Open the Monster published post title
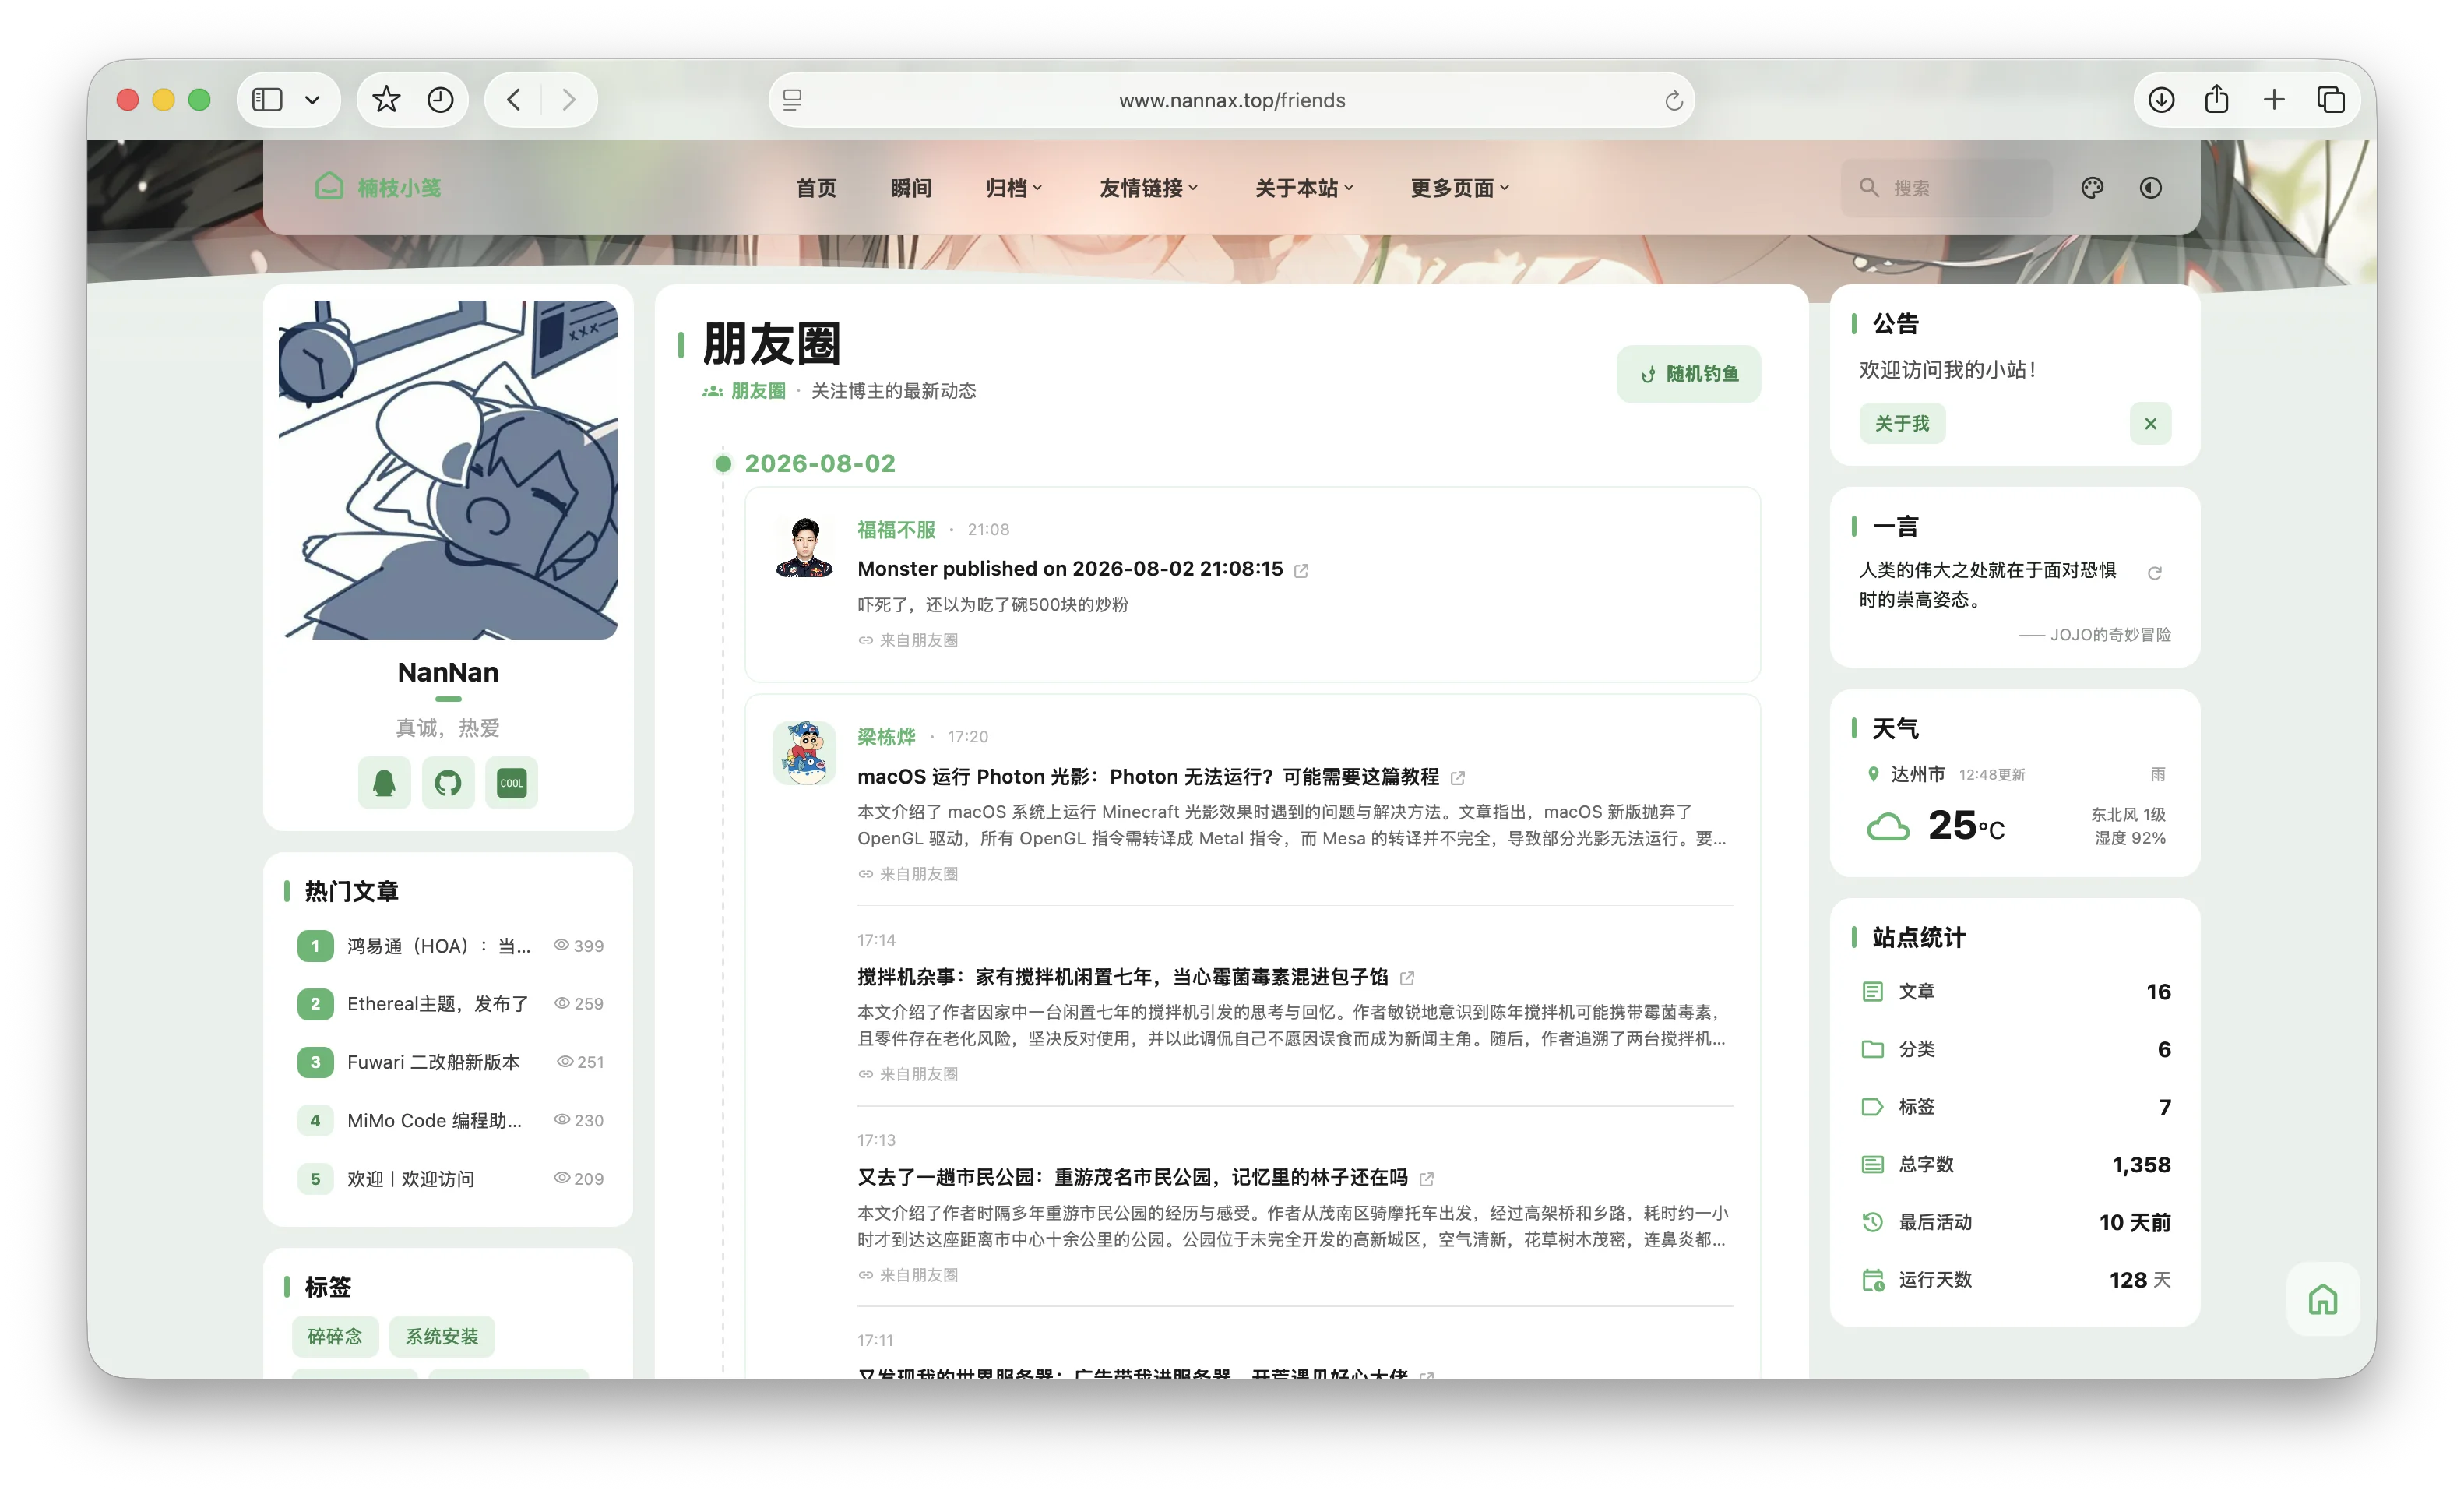Viewport: 2464px width, 1494px height. point(1070,569)
